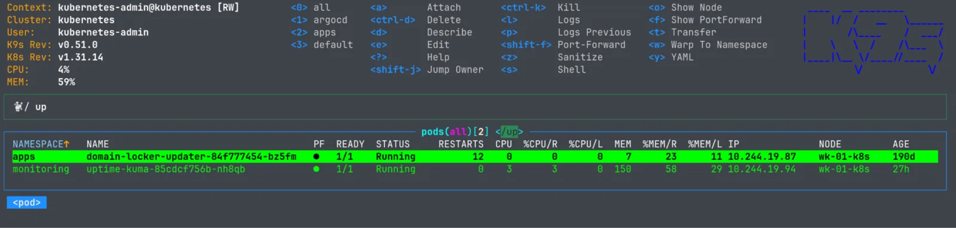Click the <p> Logs Previous shortcut
956x228 pixels.
point(566,32)
